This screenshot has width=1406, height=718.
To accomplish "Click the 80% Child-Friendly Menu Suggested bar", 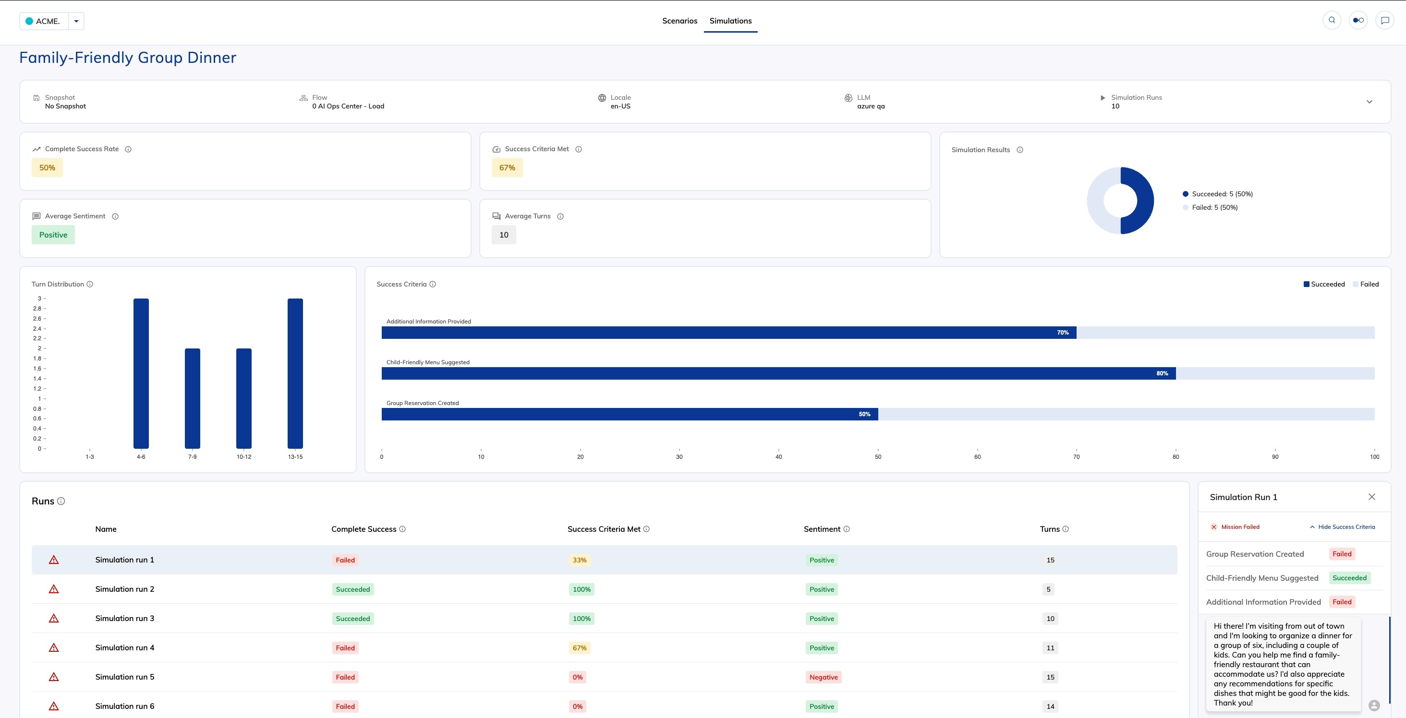I will (778, 374).
